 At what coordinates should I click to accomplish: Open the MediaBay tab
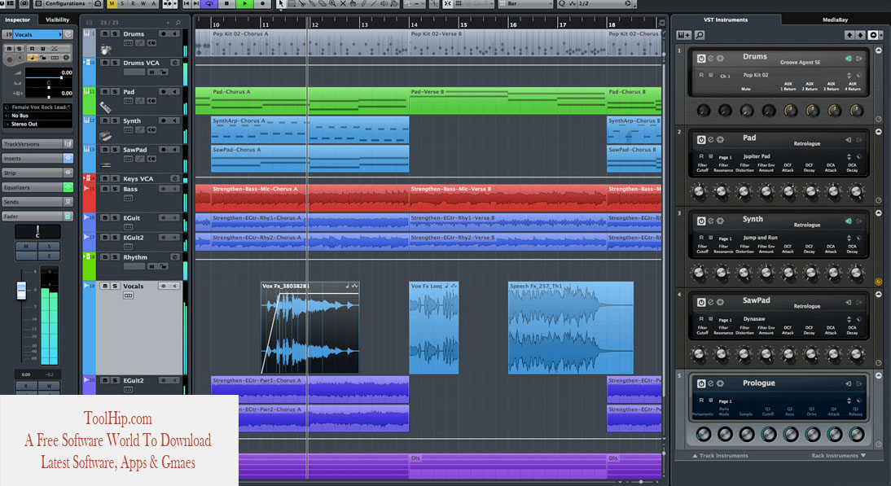(x=835, y=20)
